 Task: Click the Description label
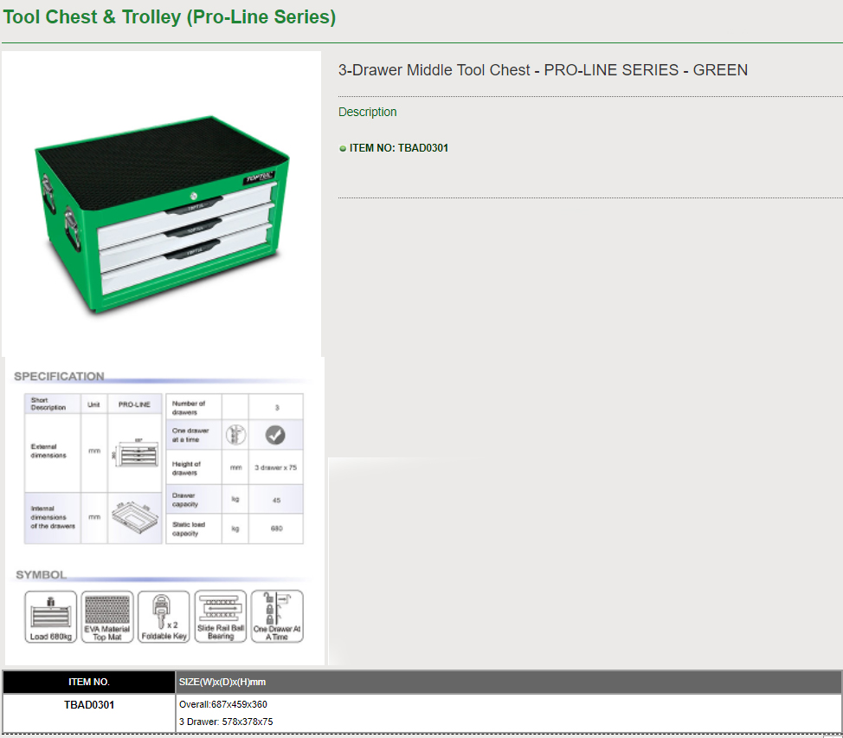tap(368, 112)
